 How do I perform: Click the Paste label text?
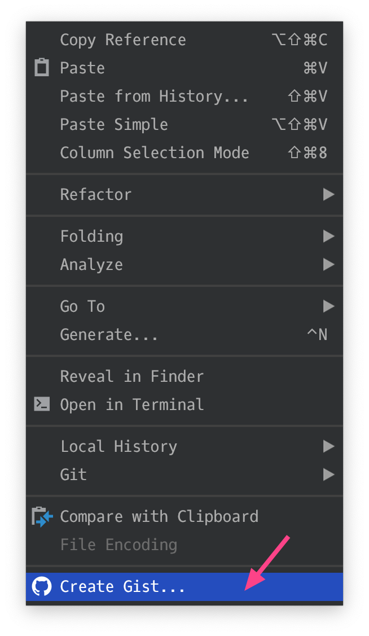82,68
